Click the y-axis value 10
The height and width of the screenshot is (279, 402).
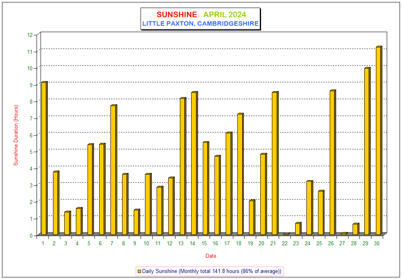pyautogui.click(x=30, y=68)
